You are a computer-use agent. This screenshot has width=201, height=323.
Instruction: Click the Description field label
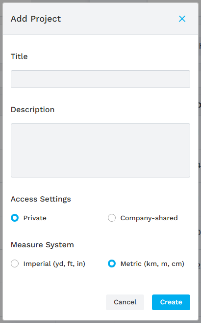33,110
